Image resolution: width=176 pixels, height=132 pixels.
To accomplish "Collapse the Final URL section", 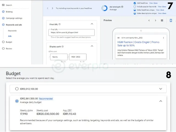I will [92, 24].
